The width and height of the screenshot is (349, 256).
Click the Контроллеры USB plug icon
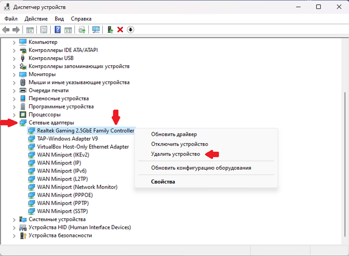click(x=22, y=58)
